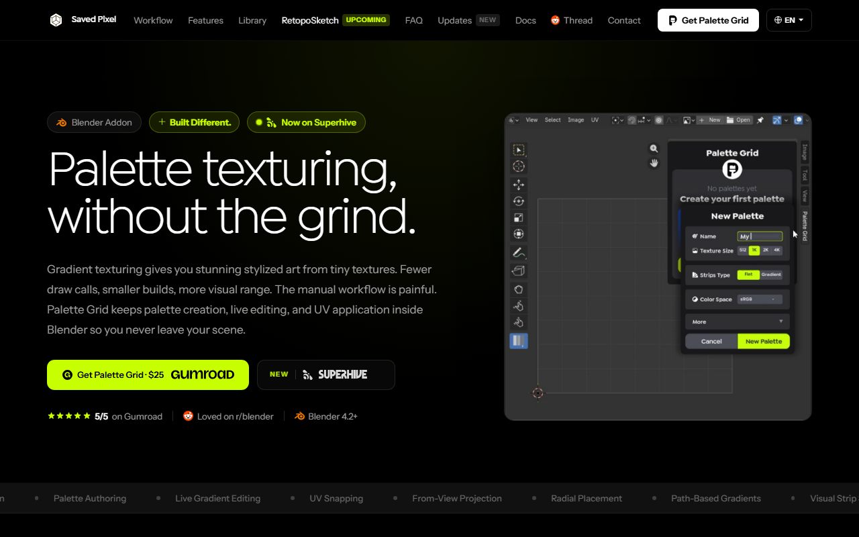
Task: Select the Rip Region cube tool
Action: click(x=519, y=271)
